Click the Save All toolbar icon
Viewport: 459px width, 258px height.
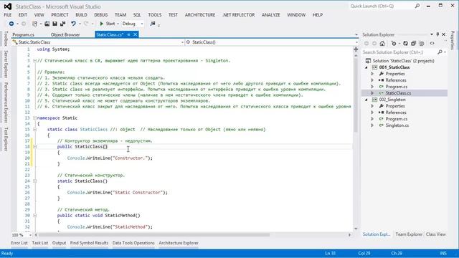pyautogui.click(x=62, y=24)
